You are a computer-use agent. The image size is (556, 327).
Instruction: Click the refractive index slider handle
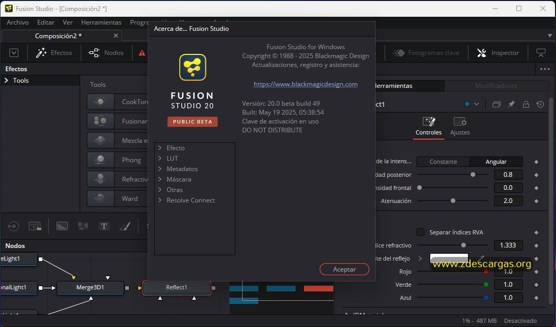click(463, 245)
